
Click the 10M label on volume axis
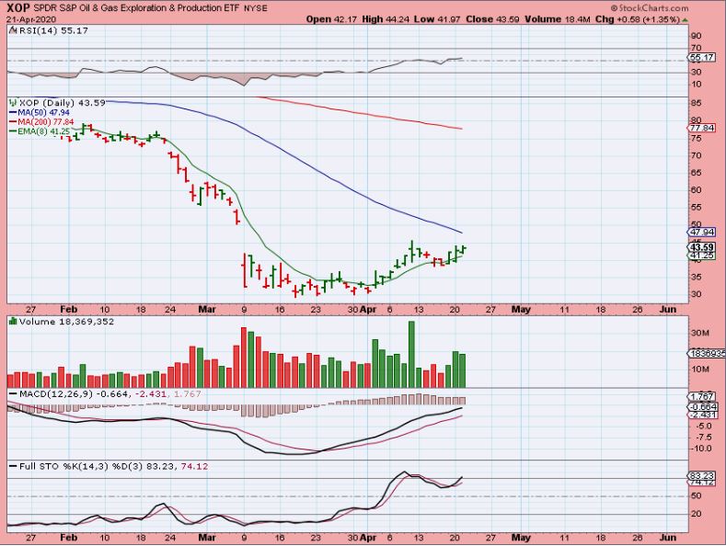pyautogui.click(x=700, y=370)
